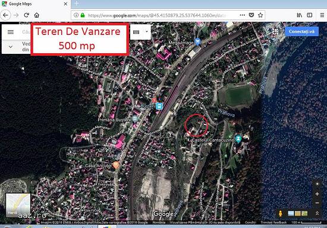This screenshot has height=228, width=327.
Task: Open the keyboard input tools icon
Action: (x=136, y=32)
